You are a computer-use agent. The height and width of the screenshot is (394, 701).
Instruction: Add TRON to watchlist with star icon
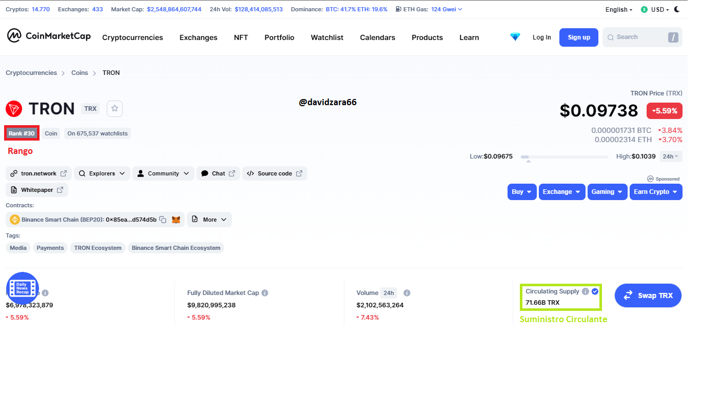[x=114, y=108]
